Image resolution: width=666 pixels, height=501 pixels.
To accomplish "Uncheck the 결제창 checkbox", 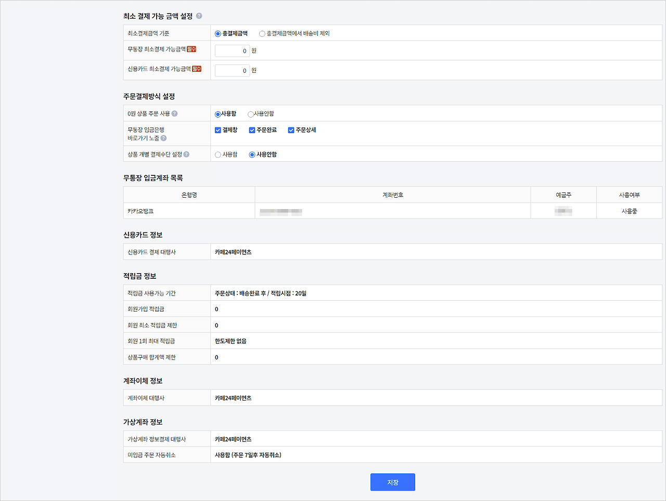I will pyautogui.click(x=218, y=130).
